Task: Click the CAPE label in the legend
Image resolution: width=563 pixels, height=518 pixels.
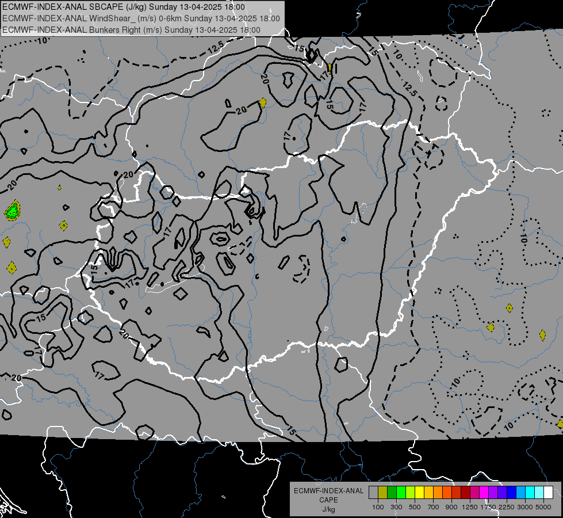Action: (x=328, y=500)
